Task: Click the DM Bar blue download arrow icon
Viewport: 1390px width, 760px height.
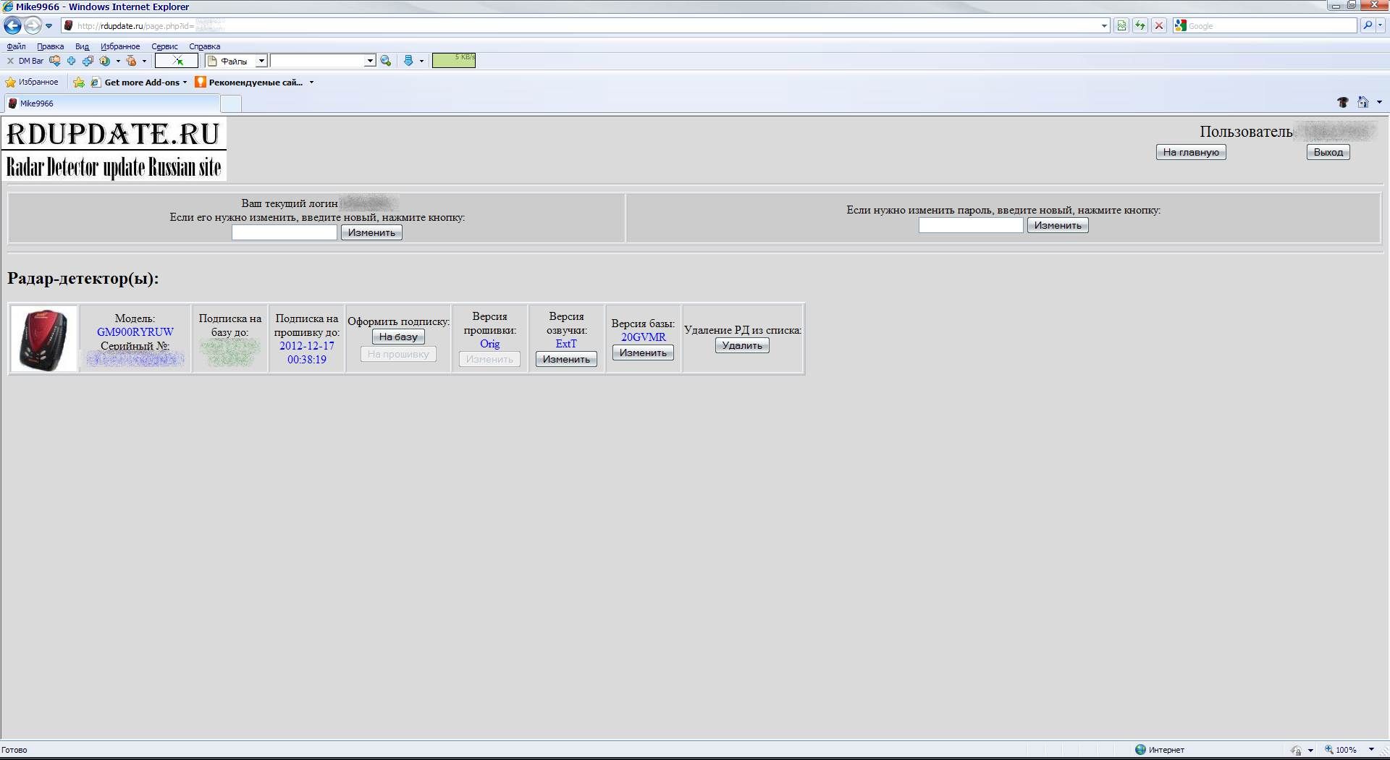Action: click(408, 62)
